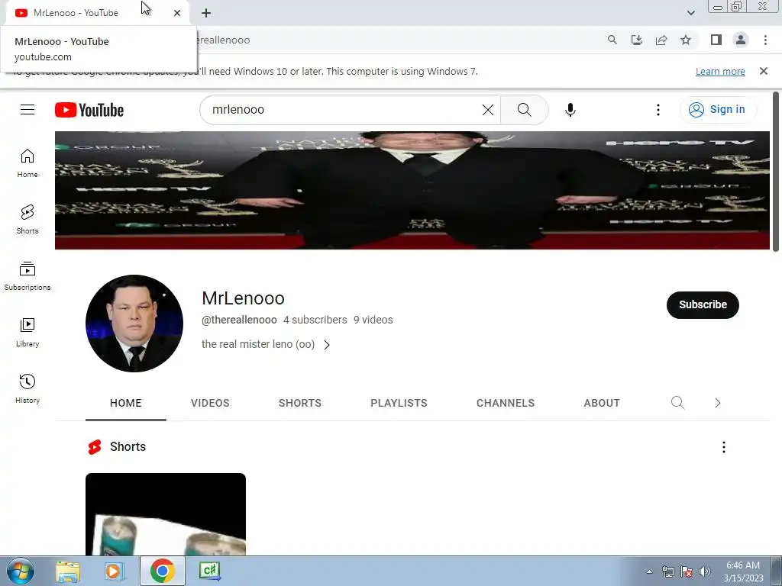Open the C# application on taskbar
Image resolution: width=782 pixels, height=586 pixels.
pyautogui.click(x=209, y=571)
